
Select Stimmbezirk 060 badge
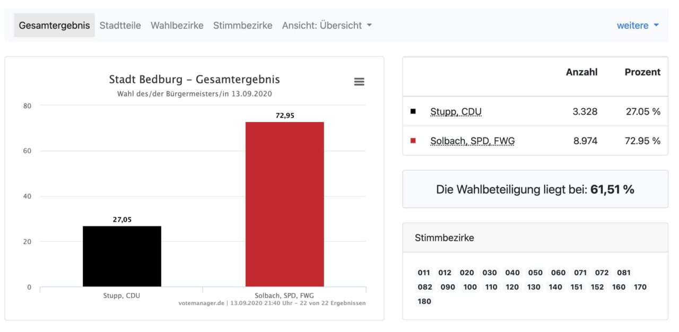point(559,273)
